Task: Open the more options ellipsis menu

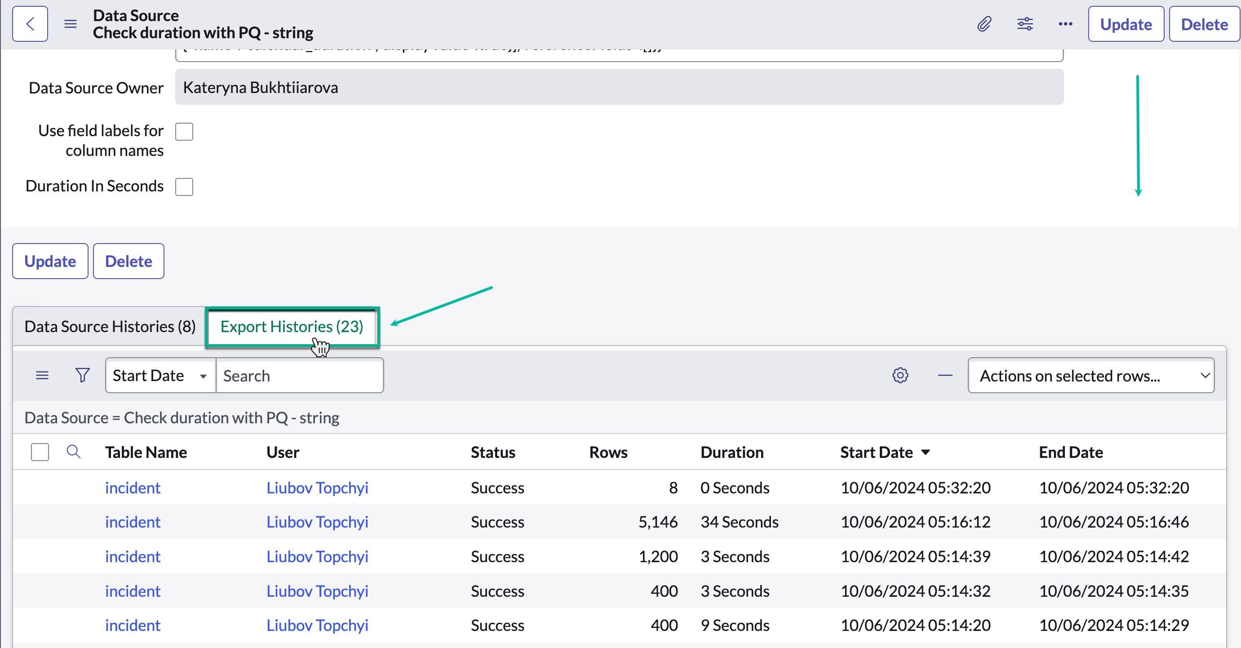Action: point(1065,24)
